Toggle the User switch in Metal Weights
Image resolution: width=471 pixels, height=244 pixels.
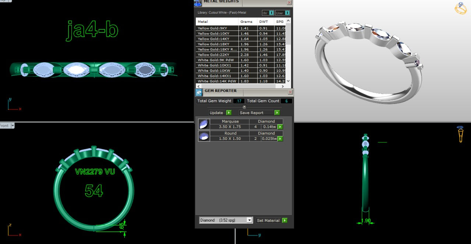[283, 13]
